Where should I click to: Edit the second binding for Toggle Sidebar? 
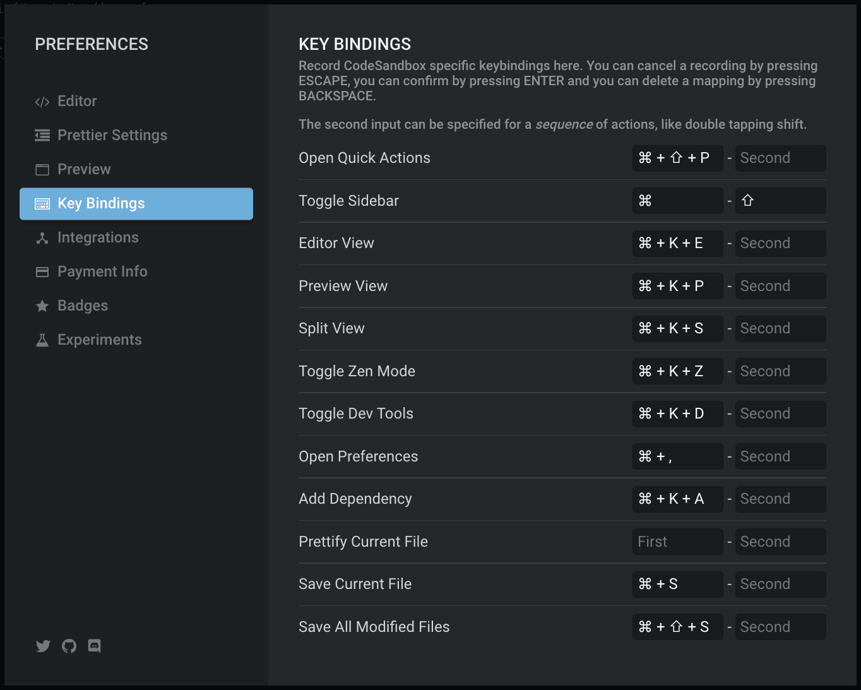(x=781, y=200)
